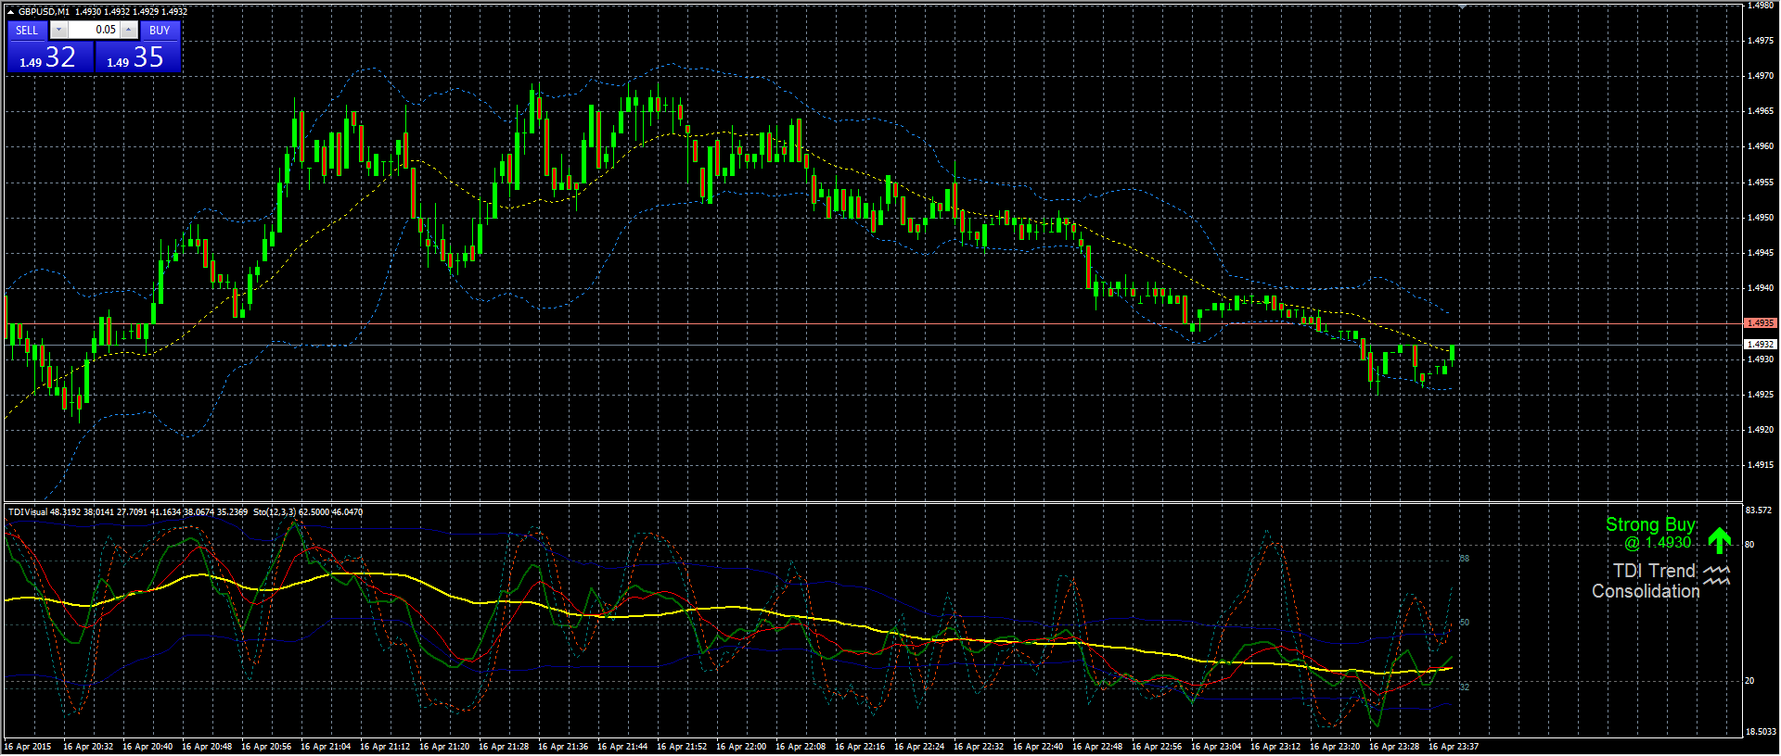Click the 16 Apr 22:00 time label
The image size is (1781, 756).
coord(741,747)
